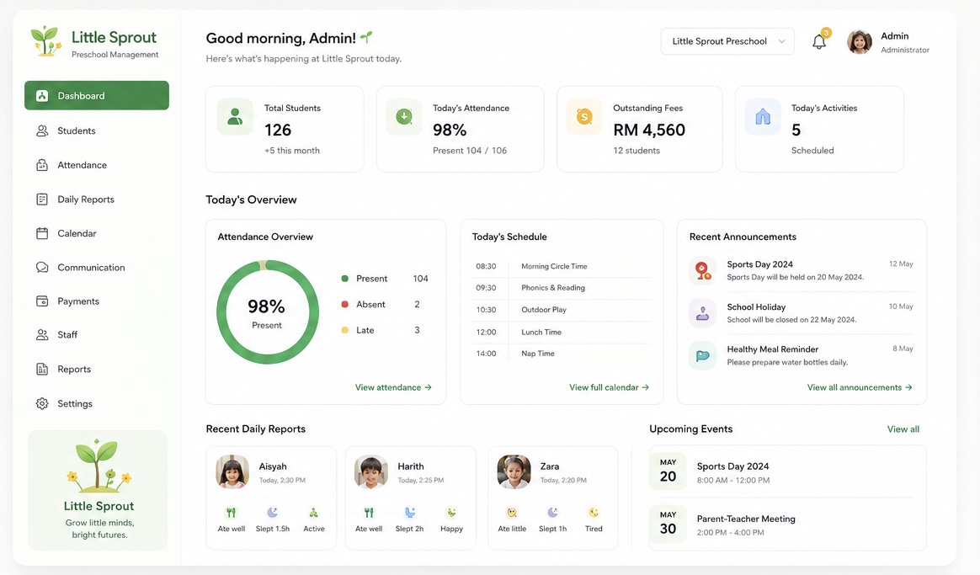This screenshot has height=575, width=980.
Task: Click the Settings gear icon in sidebar
Action: [42, 404]
